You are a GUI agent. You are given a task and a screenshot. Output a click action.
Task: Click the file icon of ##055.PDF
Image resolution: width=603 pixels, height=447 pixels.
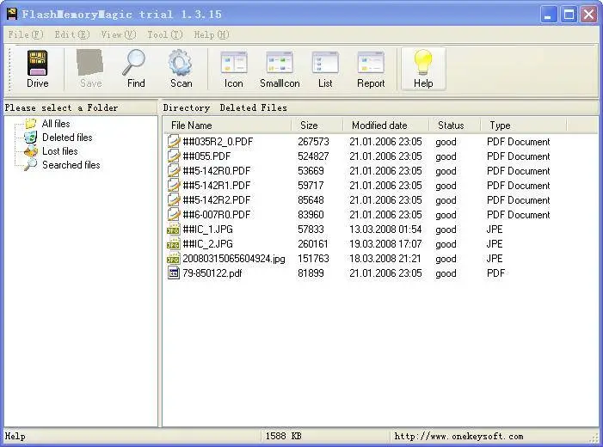(x=174, y=156)
